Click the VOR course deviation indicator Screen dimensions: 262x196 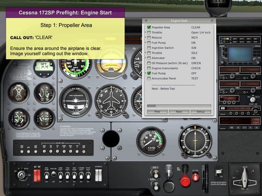tap(195, 141)
